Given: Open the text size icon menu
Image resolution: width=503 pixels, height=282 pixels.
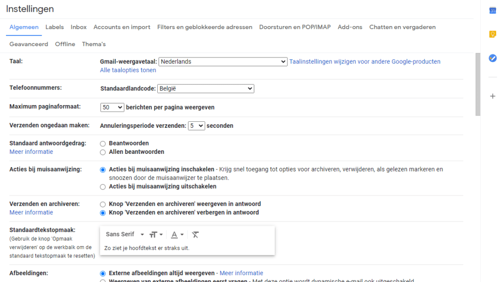Looking at the screenshot, I should (x=156, y=235).
